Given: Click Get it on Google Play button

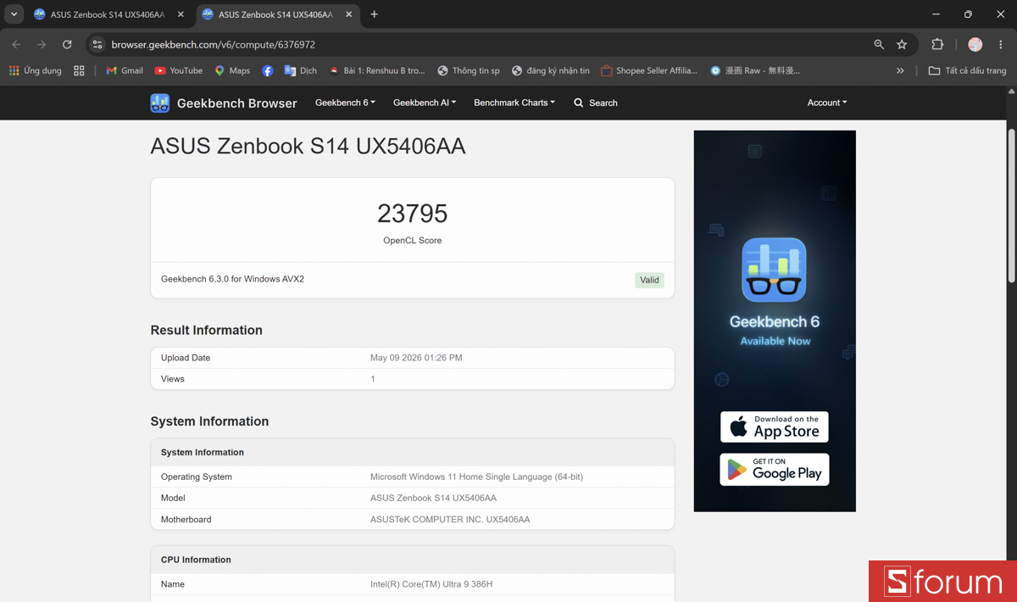Looking at the screenshot, I should (x=775, y=470).
